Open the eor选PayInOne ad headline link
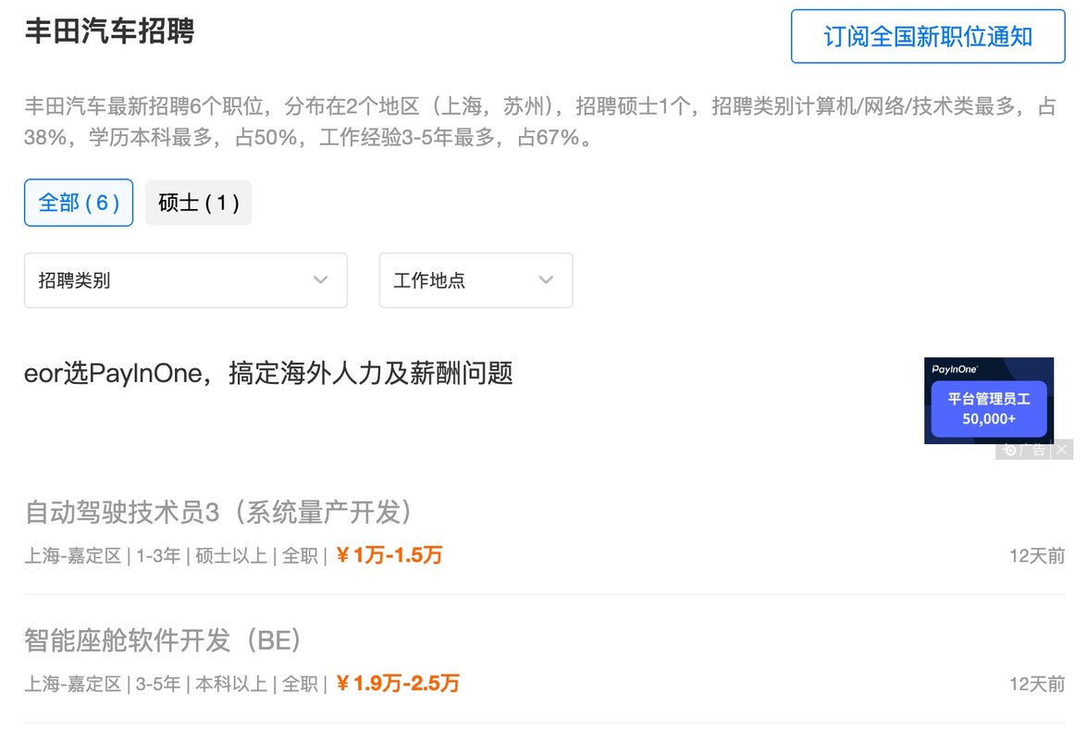The height and width of the screenshot is (755, 1087). [268, 373]
